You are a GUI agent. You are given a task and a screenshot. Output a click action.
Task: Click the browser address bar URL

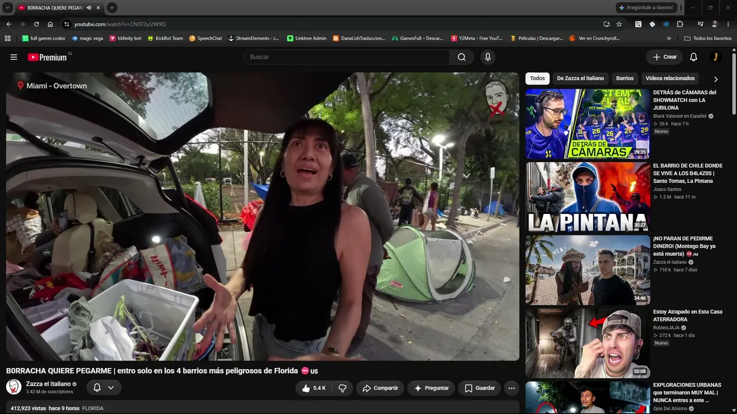120,24
